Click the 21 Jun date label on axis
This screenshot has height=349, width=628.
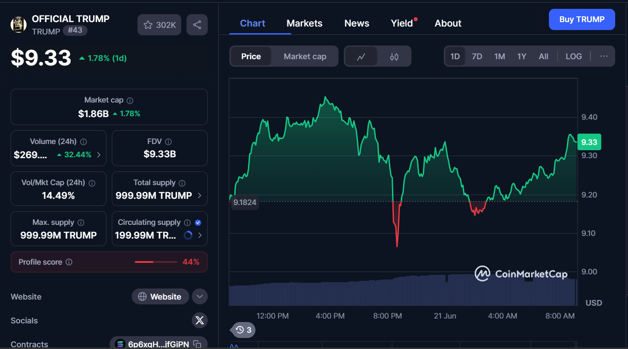[445, 316]
